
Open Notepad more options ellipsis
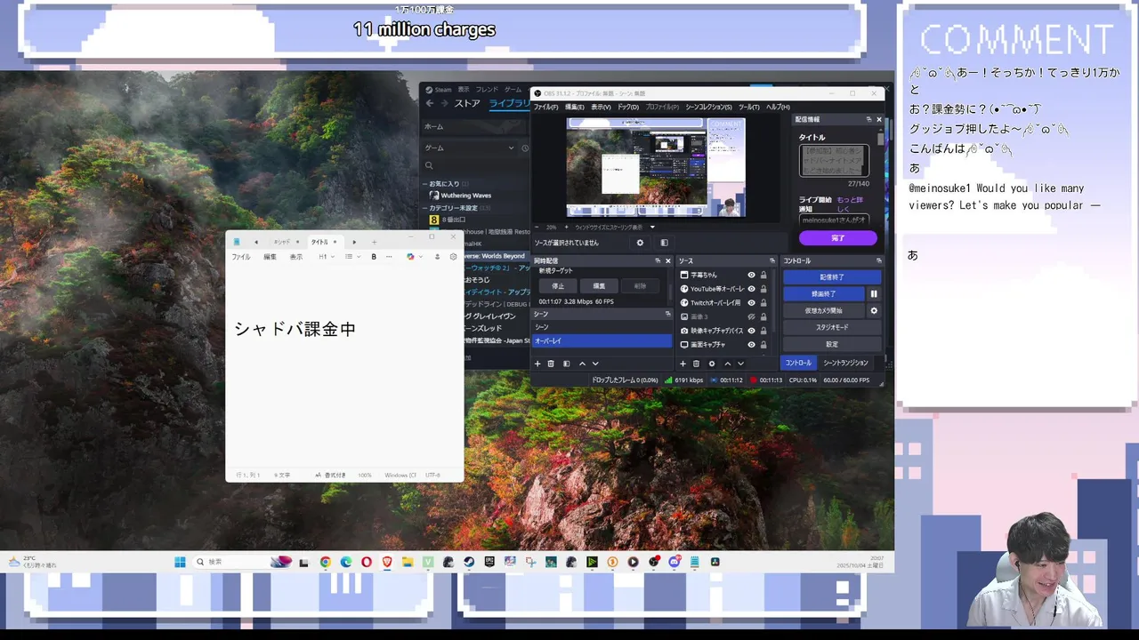coord(389,256)
